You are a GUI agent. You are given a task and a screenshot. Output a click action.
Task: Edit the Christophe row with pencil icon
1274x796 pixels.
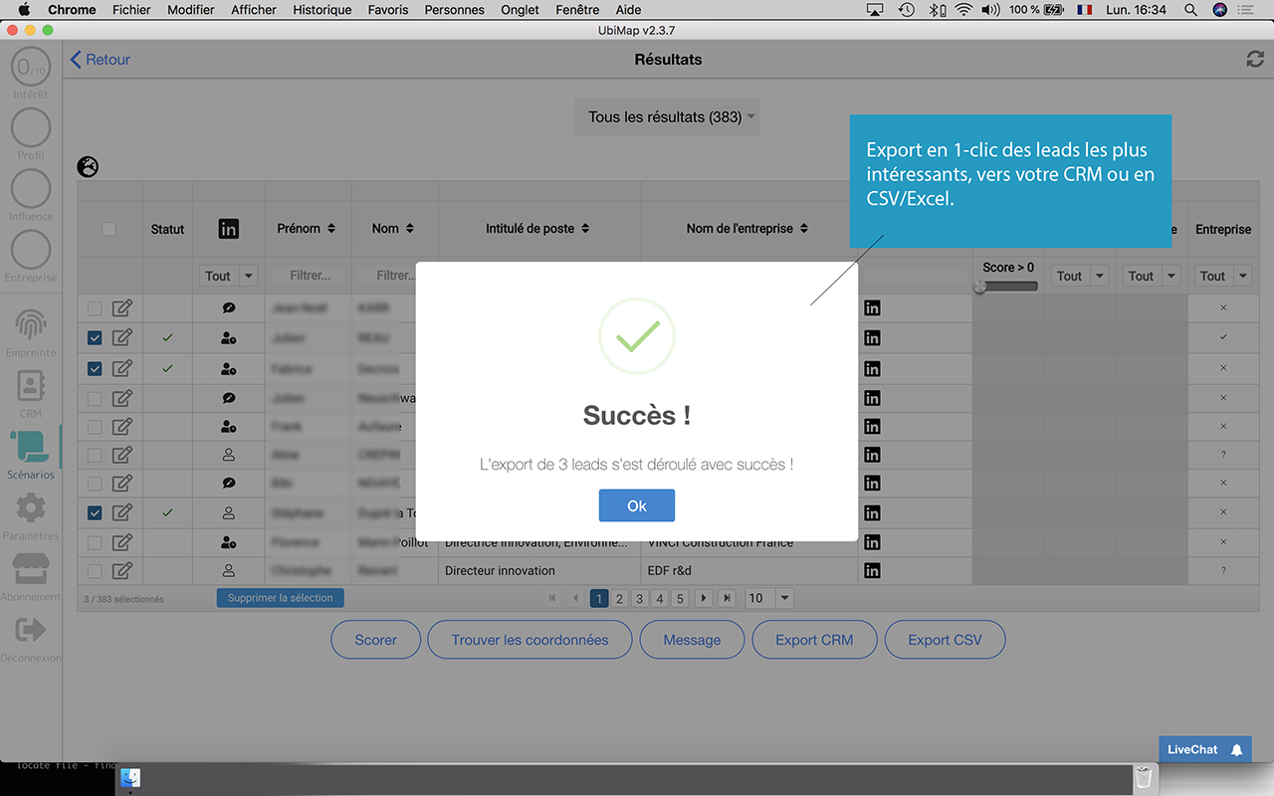[122, 571]
